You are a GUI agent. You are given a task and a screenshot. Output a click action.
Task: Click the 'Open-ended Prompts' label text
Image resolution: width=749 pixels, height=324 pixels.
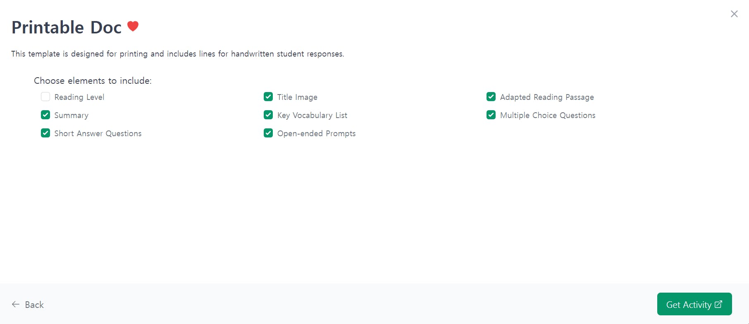coord(316,133)
